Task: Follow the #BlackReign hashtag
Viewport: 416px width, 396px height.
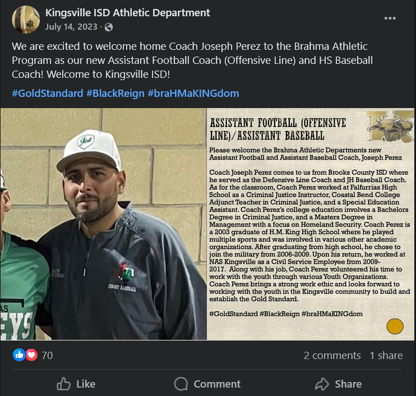Action: (115, 94)
